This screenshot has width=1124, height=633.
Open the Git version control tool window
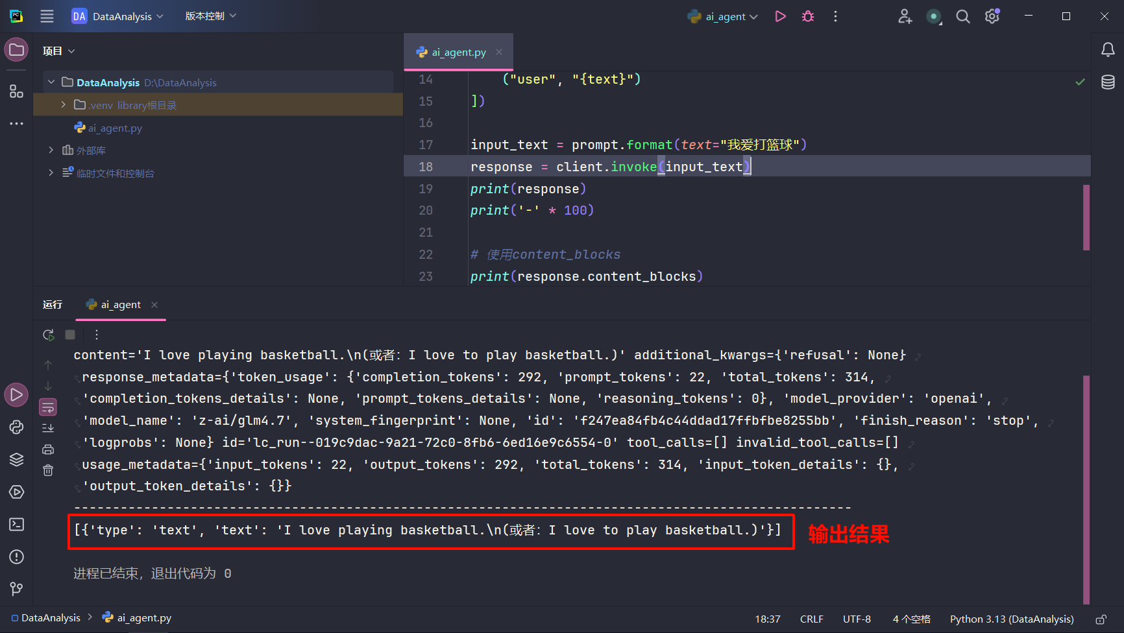(16, 589)
